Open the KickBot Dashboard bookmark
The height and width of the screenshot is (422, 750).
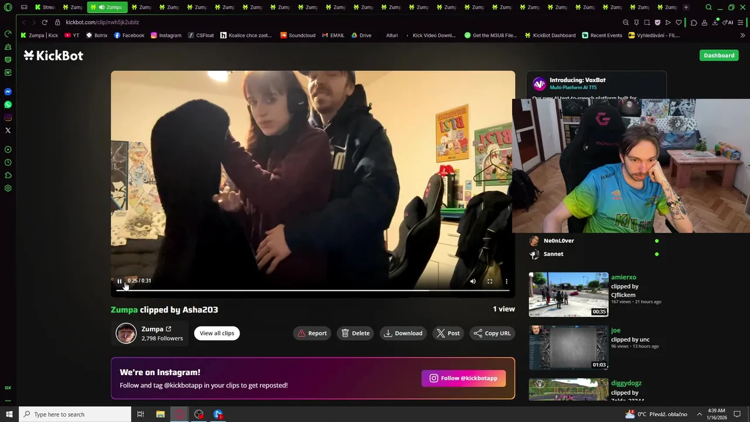550,35
